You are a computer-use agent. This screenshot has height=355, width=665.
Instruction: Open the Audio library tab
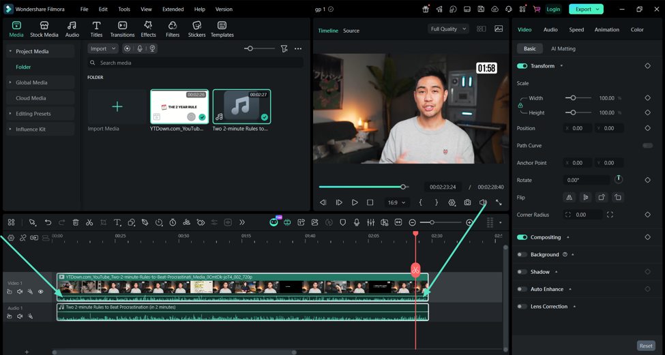pyautogui.click(x=72, y=29)
